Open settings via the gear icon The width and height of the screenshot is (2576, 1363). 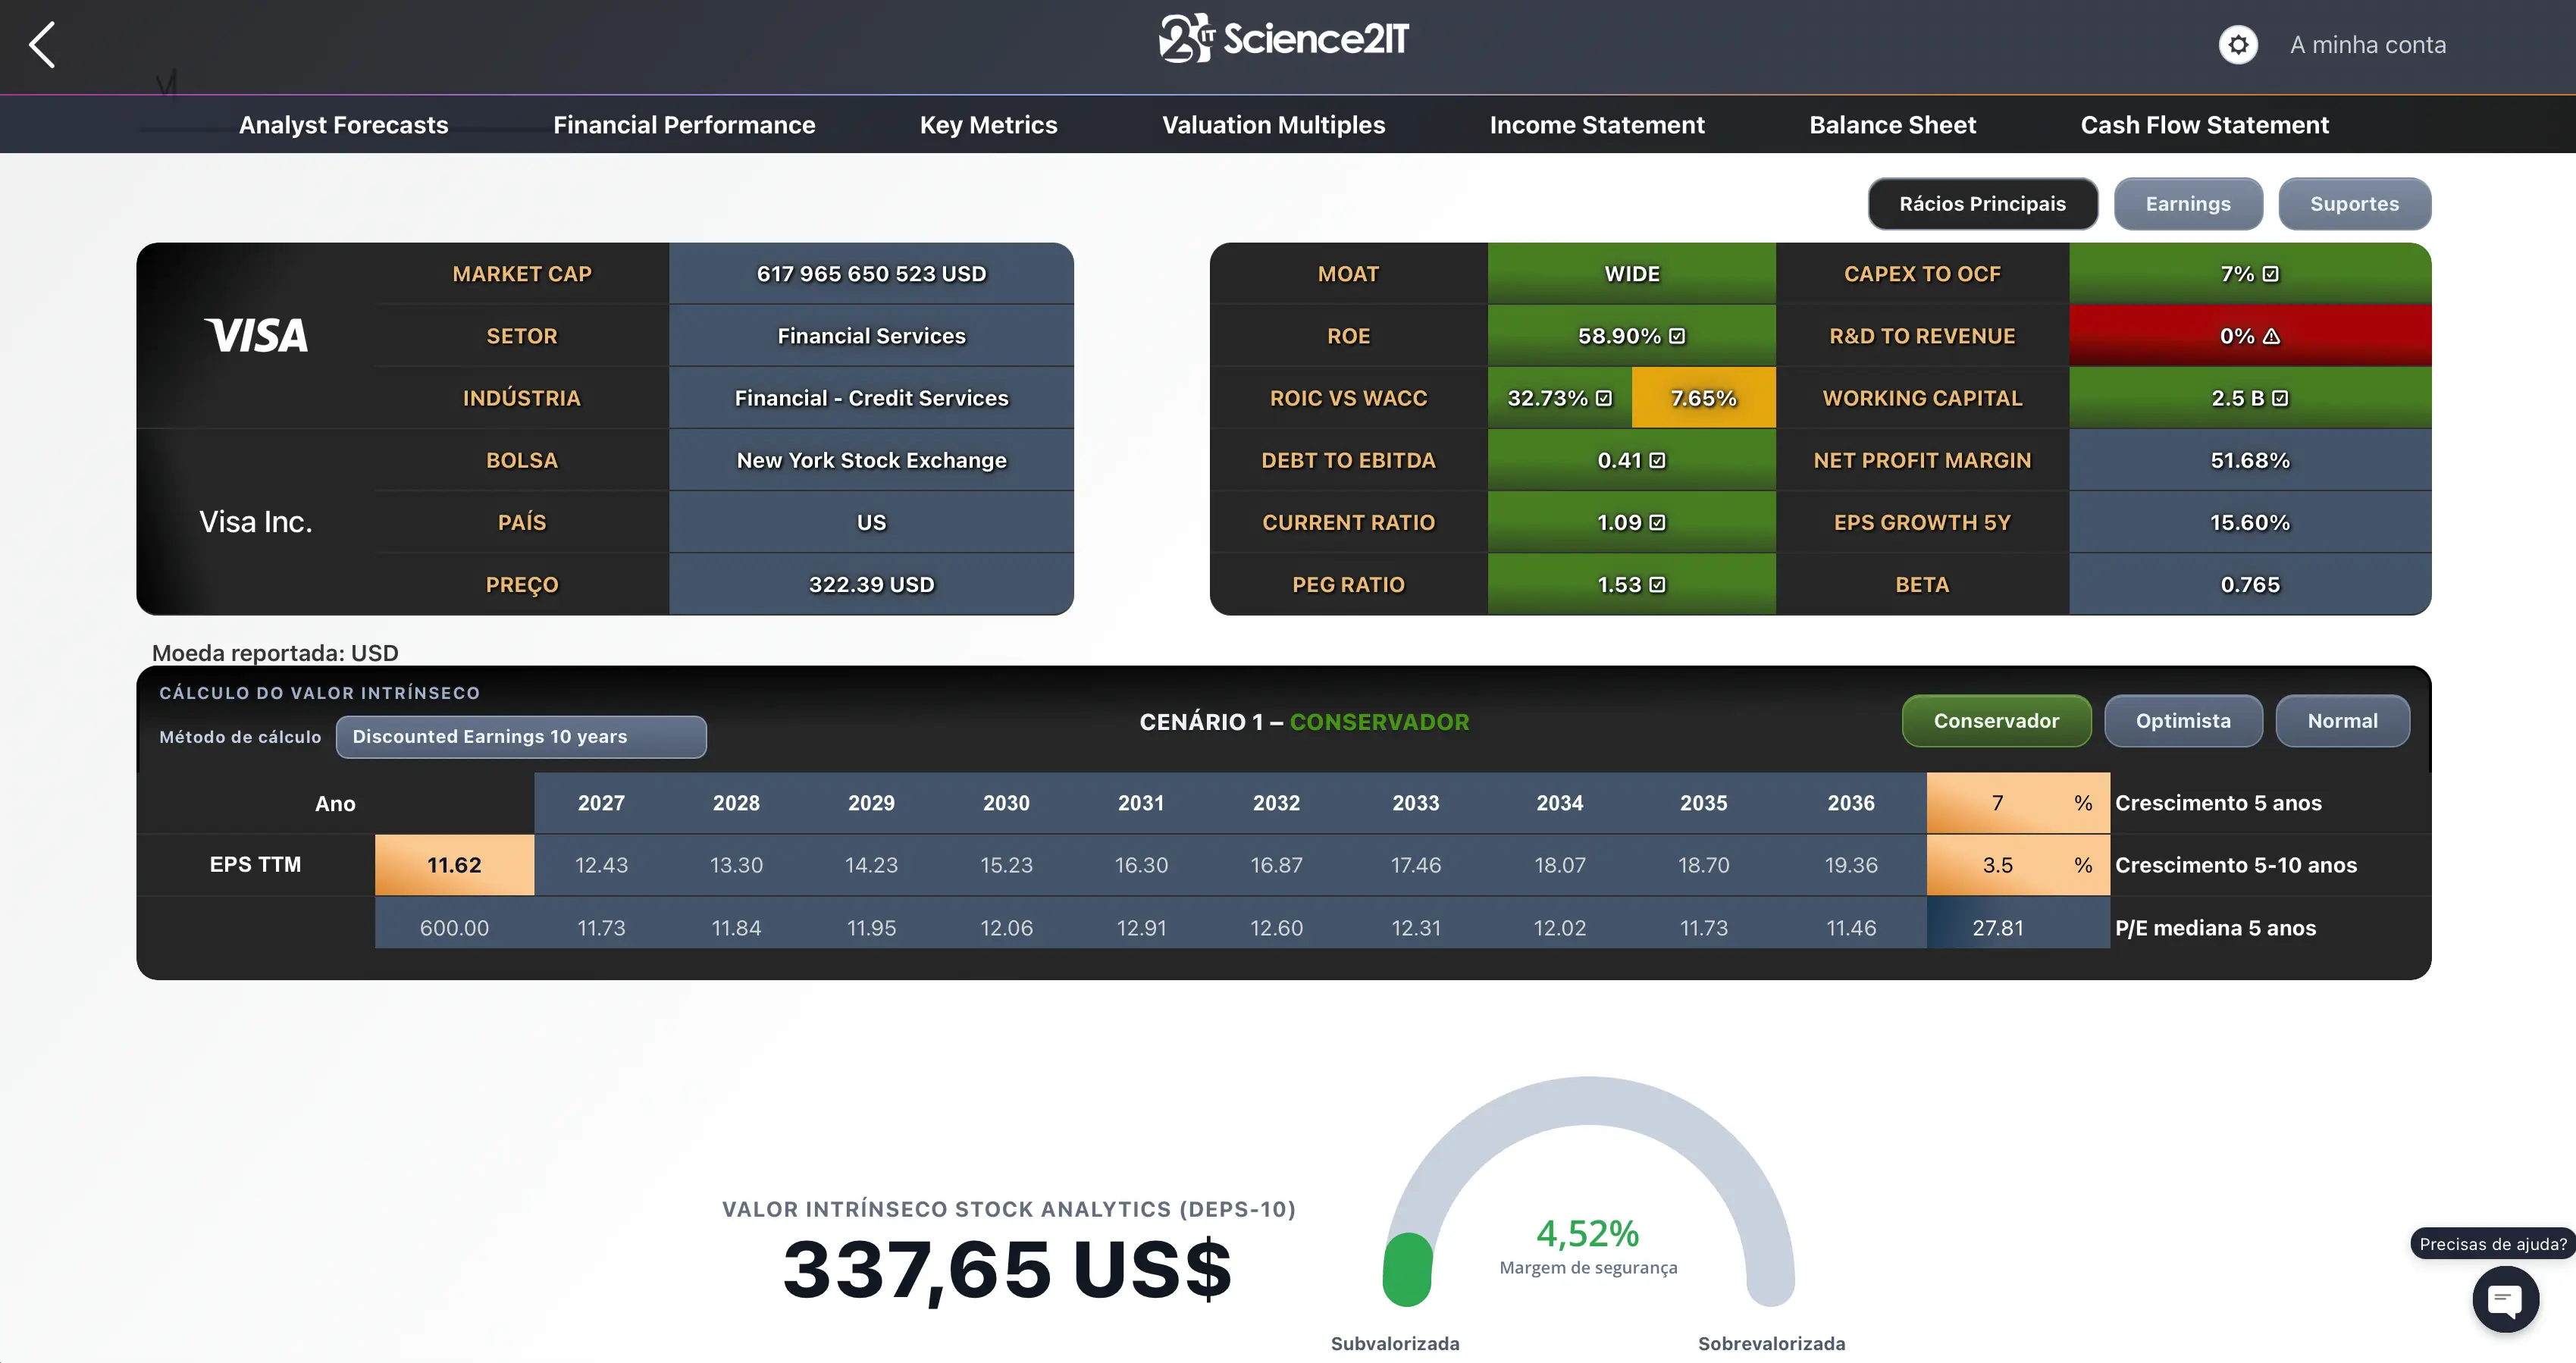point(2238,45)
